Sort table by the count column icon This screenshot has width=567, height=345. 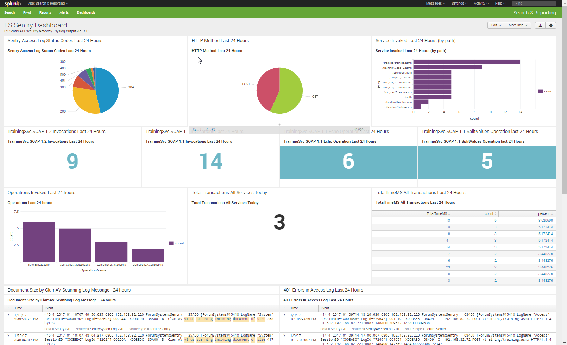pos(496,214)
